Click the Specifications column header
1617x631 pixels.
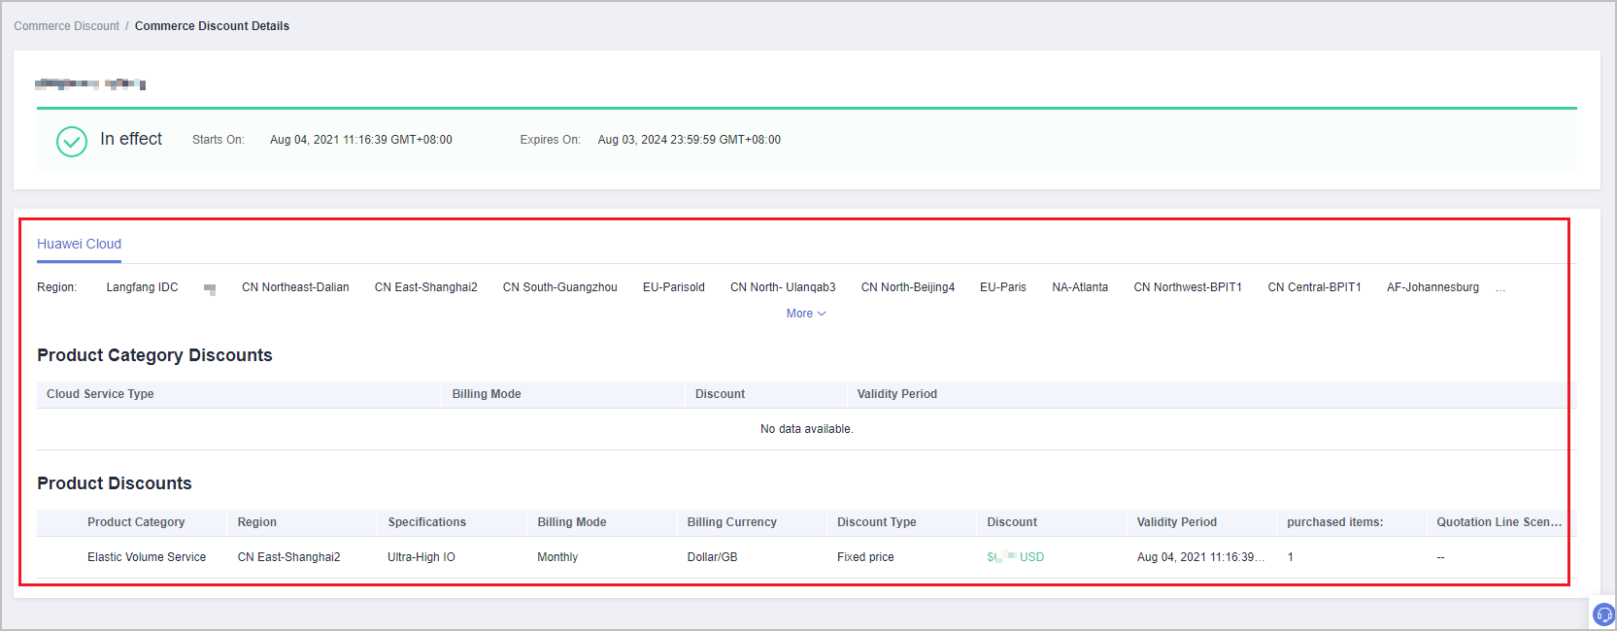pos(427,522)
